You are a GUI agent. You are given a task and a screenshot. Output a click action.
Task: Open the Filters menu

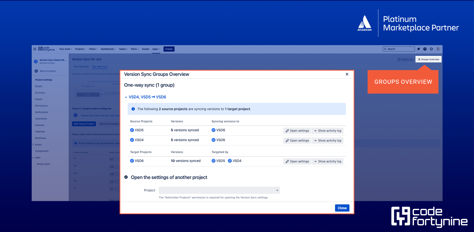(93, 49)
